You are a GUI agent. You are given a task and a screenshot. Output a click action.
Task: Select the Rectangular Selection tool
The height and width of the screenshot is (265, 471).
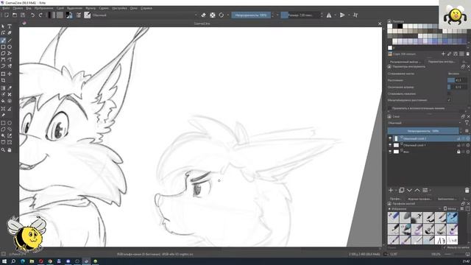tap(3, 123)
